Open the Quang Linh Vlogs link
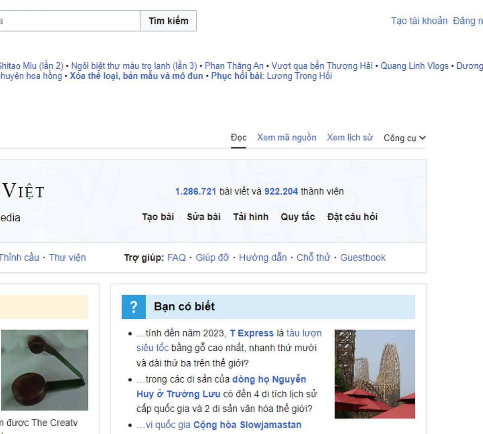The image size is (483, 434). [x=414, y=66]
